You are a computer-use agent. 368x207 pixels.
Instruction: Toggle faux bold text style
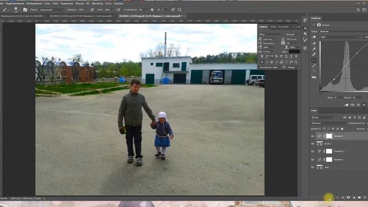tap(262, 56)
